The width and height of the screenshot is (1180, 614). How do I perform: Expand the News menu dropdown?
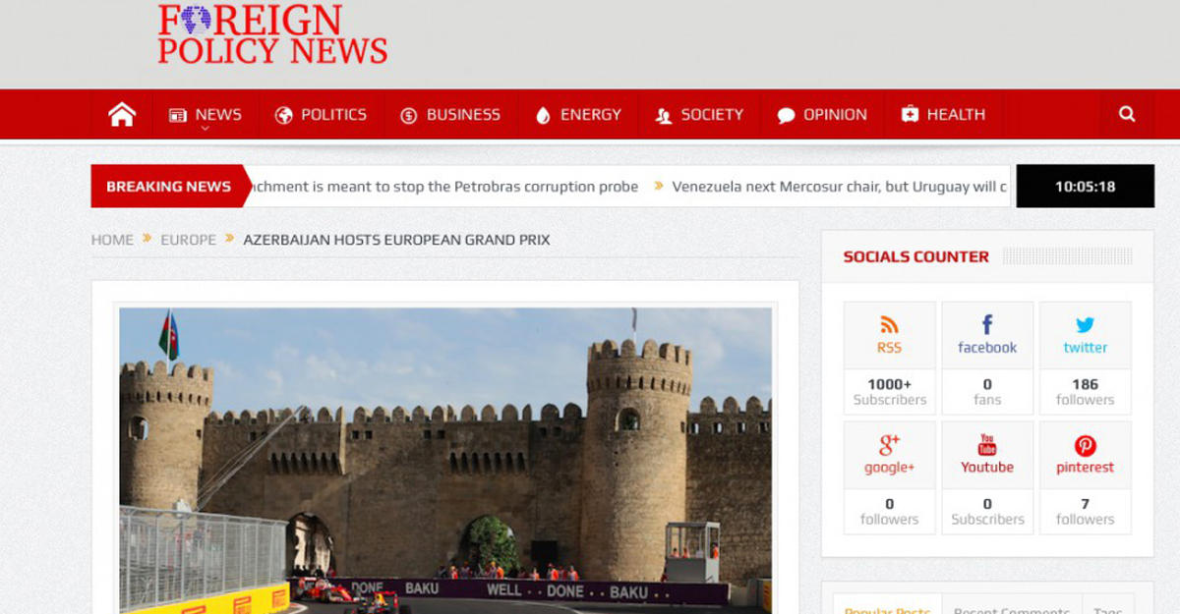point(205,115)
